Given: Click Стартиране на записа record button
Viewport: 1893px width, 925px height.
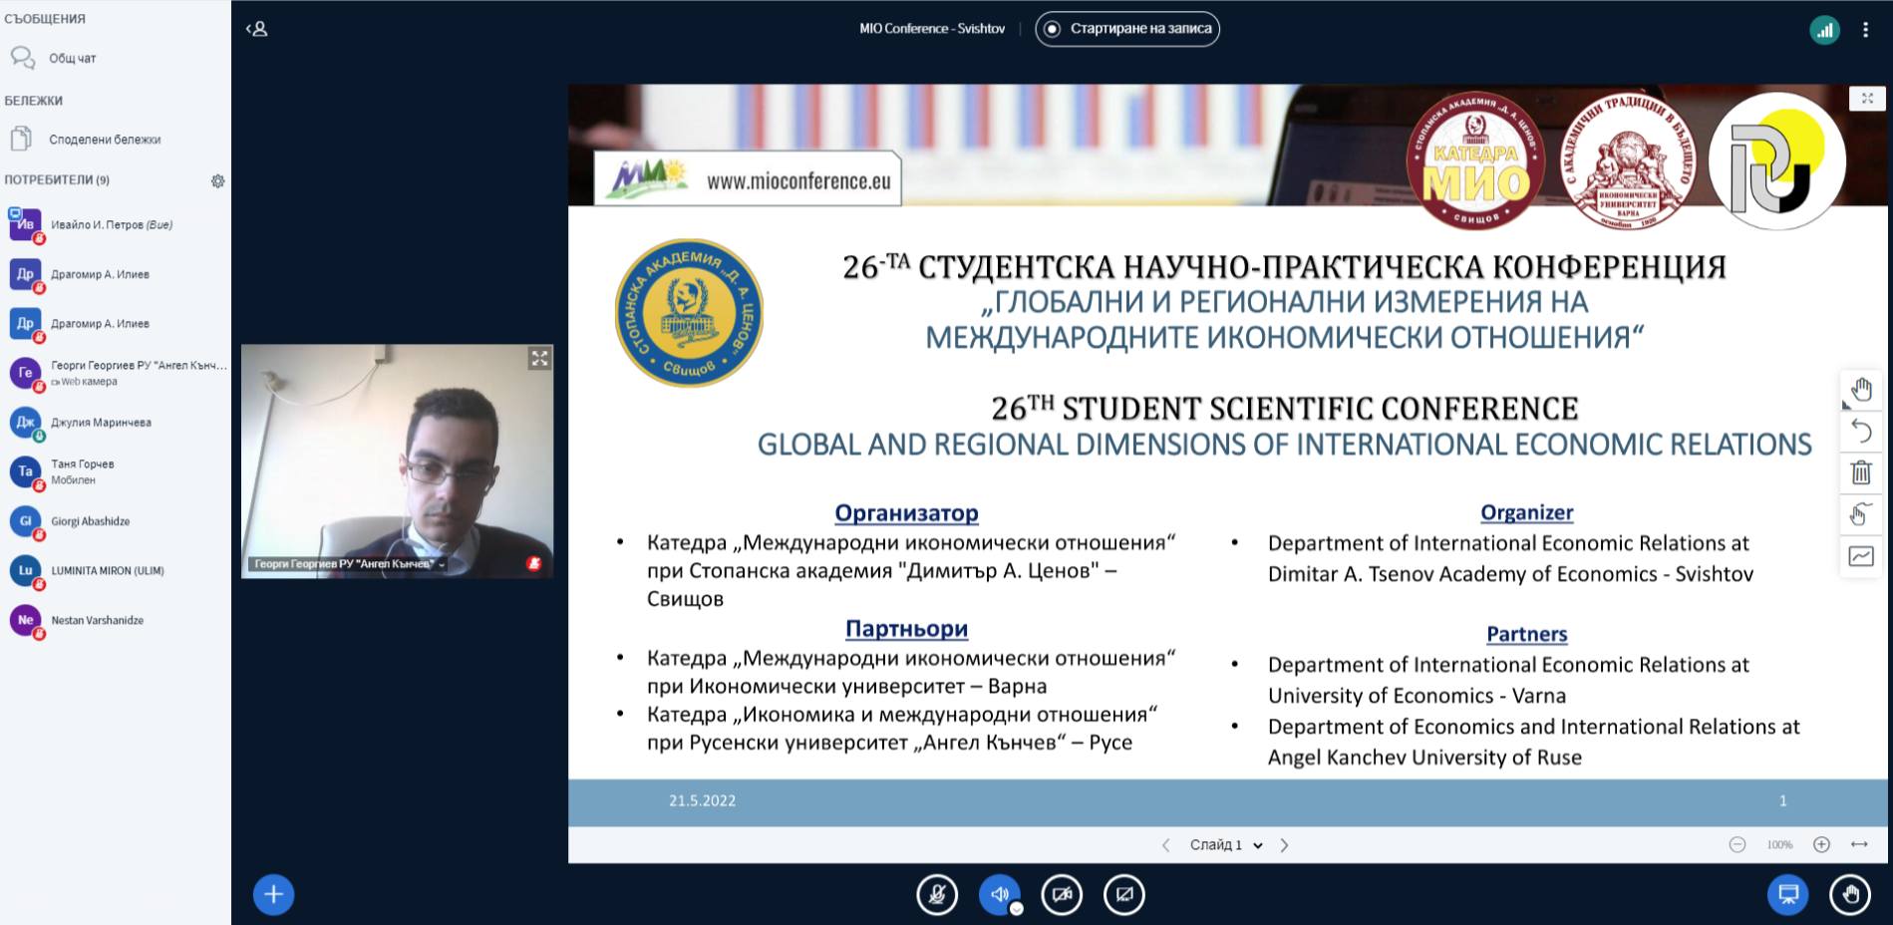Looking at the screenshot, I should click(1127, 29).
